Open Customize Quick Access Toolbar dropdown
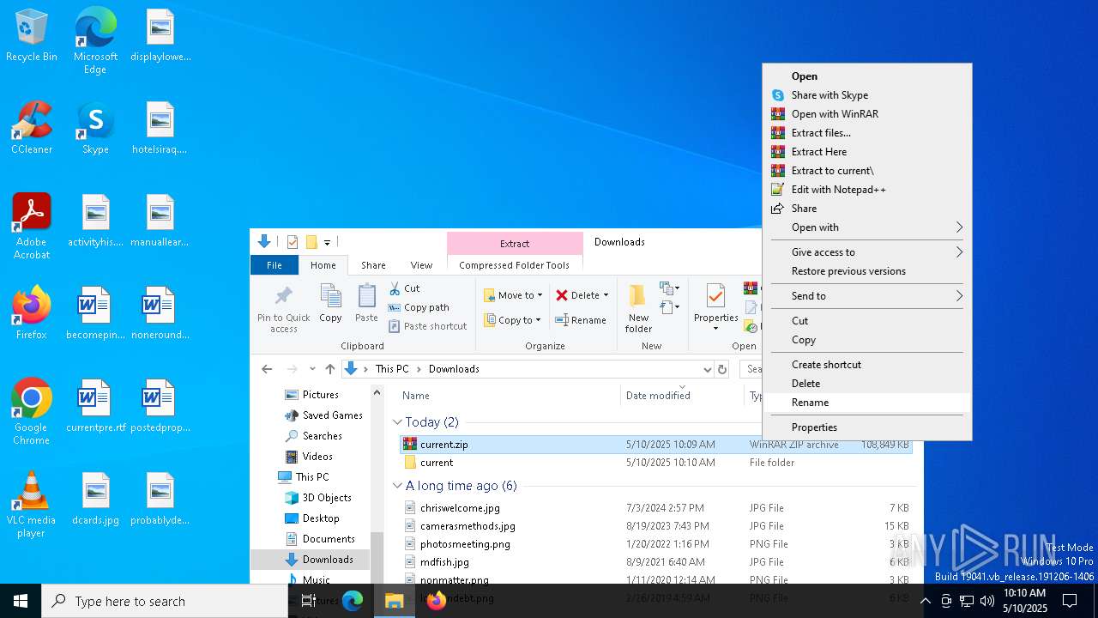Image resolution: width=1098 pixels, height=618 pixels. point(327,243)
